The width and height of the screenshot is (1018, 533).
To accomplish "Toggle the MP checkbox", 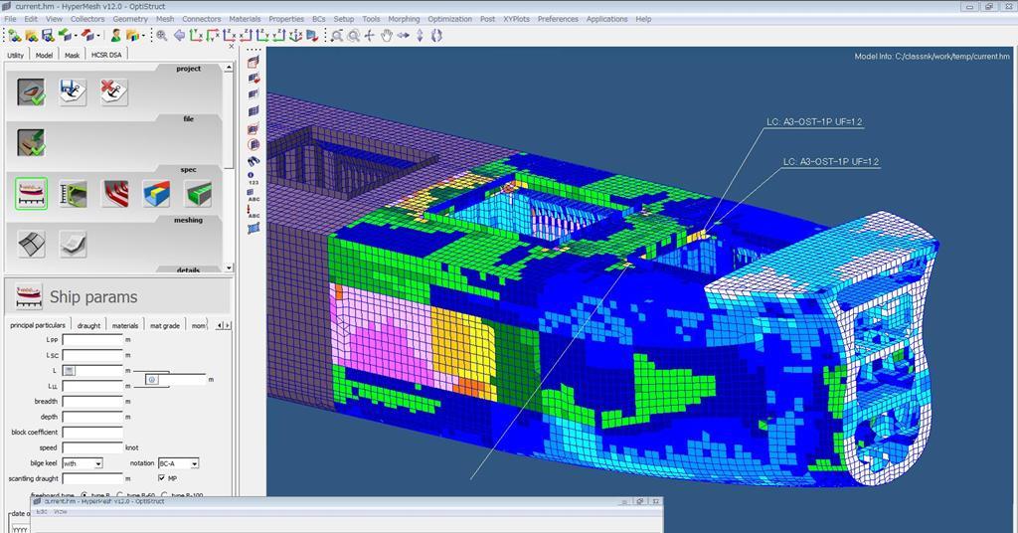I will [x=162, y=478].
